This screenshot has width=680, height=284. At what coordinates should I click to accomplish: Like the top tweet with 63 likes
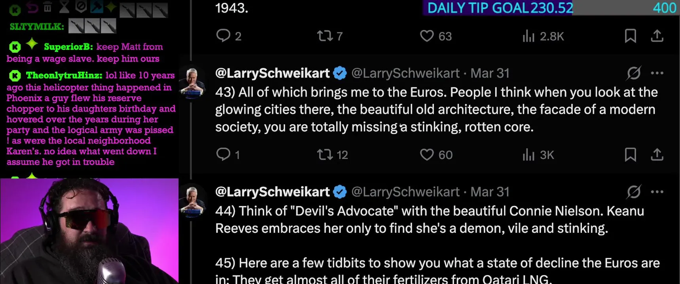click(x=436, y=36)
